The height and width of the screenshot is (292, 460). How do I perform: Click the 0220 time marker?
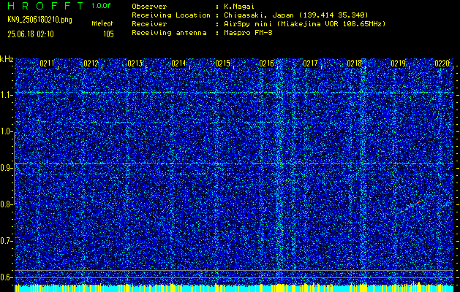pyautogui.click(x=442, y=64)
